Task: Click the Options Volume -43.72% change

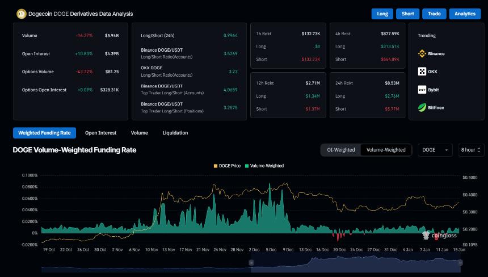Action: [84, 72]
